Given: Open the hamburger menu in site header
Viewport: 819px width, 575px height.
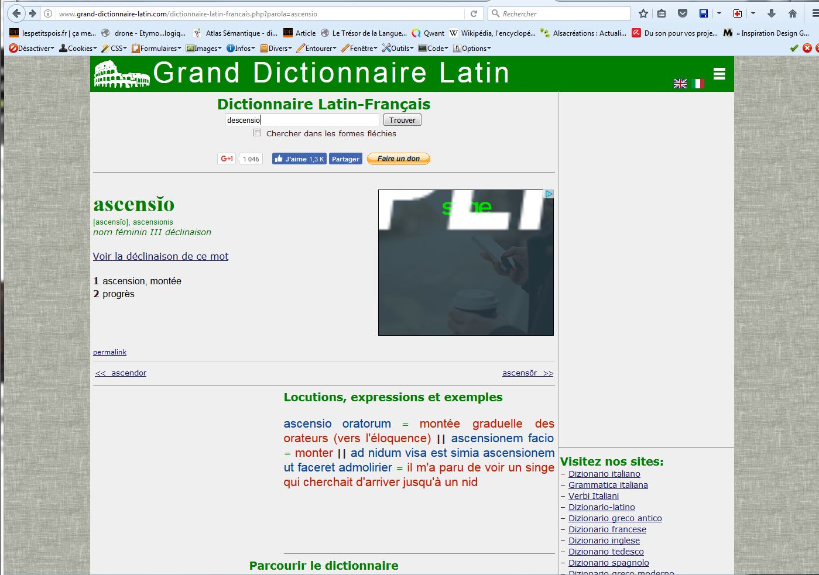Looking at the screenshot, I should [x=719, y=74].
